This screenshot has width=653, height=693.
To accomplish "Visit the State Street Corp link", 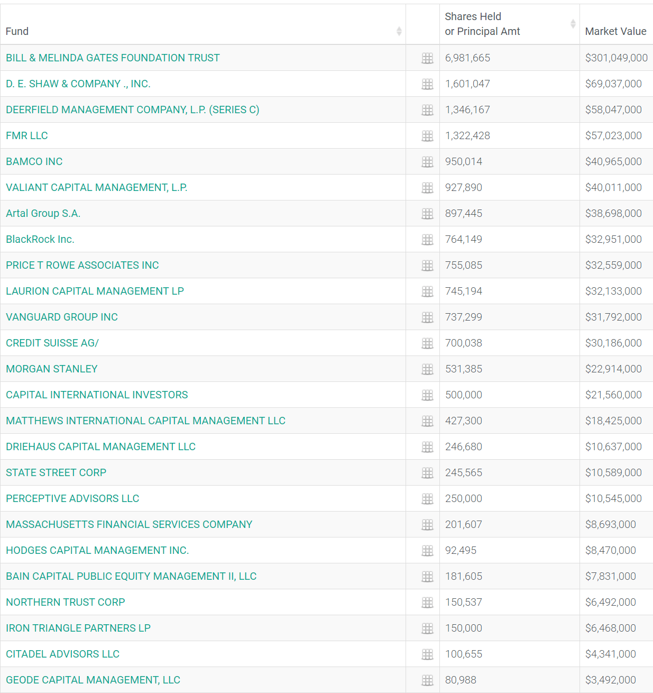I will pos(56,472).
